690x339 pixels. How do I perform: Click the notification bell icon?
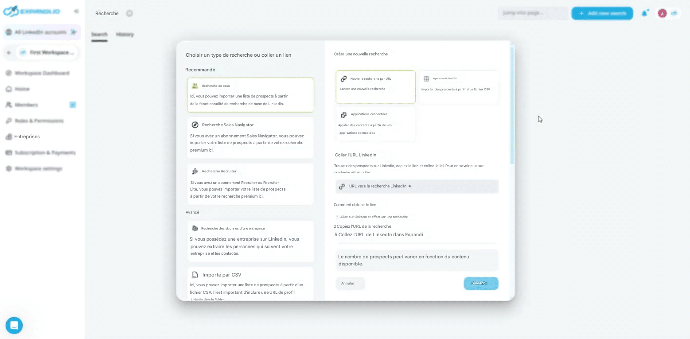644,13
